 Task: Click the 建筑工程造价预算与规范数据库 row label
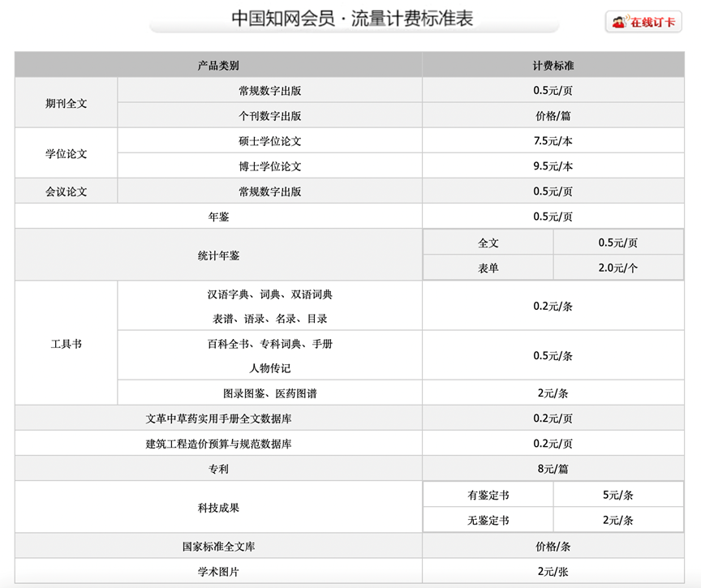(218, 444)
